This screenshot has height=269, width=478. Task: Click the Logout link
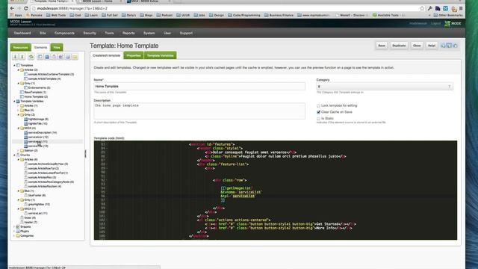click(x=435, y=23)
